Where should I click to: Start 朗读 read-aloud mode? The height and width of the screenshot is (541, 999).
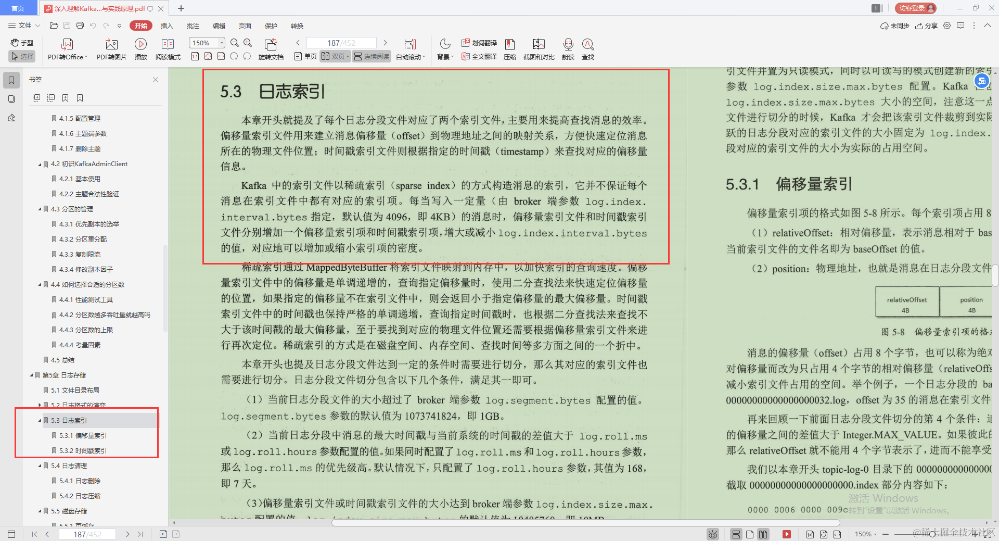pos(568,48)
